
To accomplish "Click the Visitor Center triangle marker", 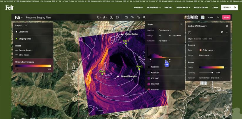I will (122, 34).
